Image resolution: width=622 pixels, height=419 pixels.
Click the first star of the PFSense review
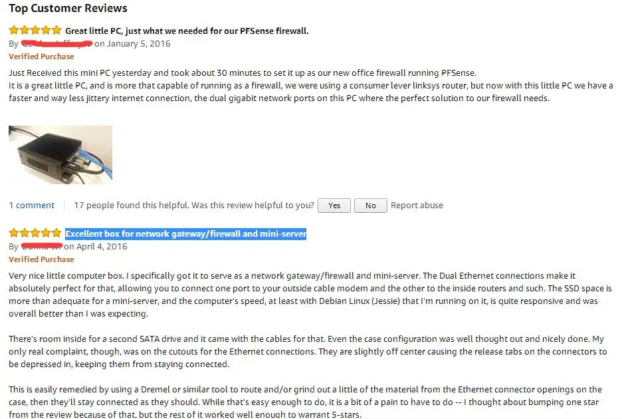14,30
